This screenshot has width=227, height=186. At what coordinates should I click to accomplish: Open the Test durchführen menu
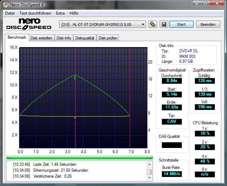(x=35, y=13)
